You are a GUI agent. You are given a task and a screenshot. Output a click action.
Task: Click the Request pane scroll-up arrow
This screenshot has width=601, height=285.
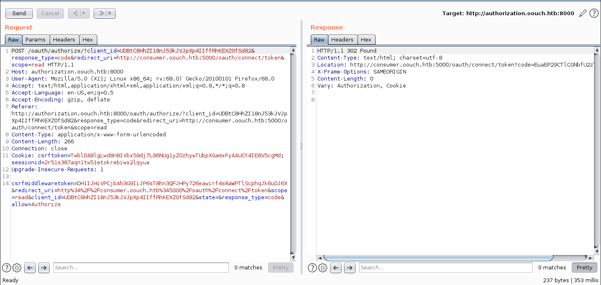(x=293, y=51)
